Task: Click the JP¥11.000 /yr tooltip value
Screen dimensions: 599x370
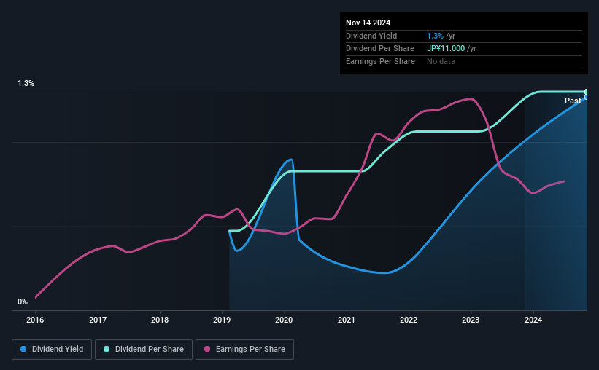Action: click(x=452, y=49)
